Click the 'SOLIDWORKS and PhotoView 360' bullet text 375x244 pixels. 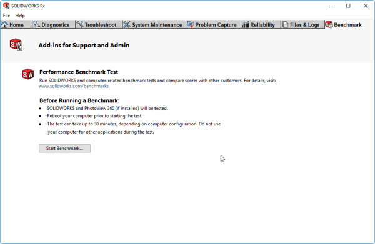point(107,108)
